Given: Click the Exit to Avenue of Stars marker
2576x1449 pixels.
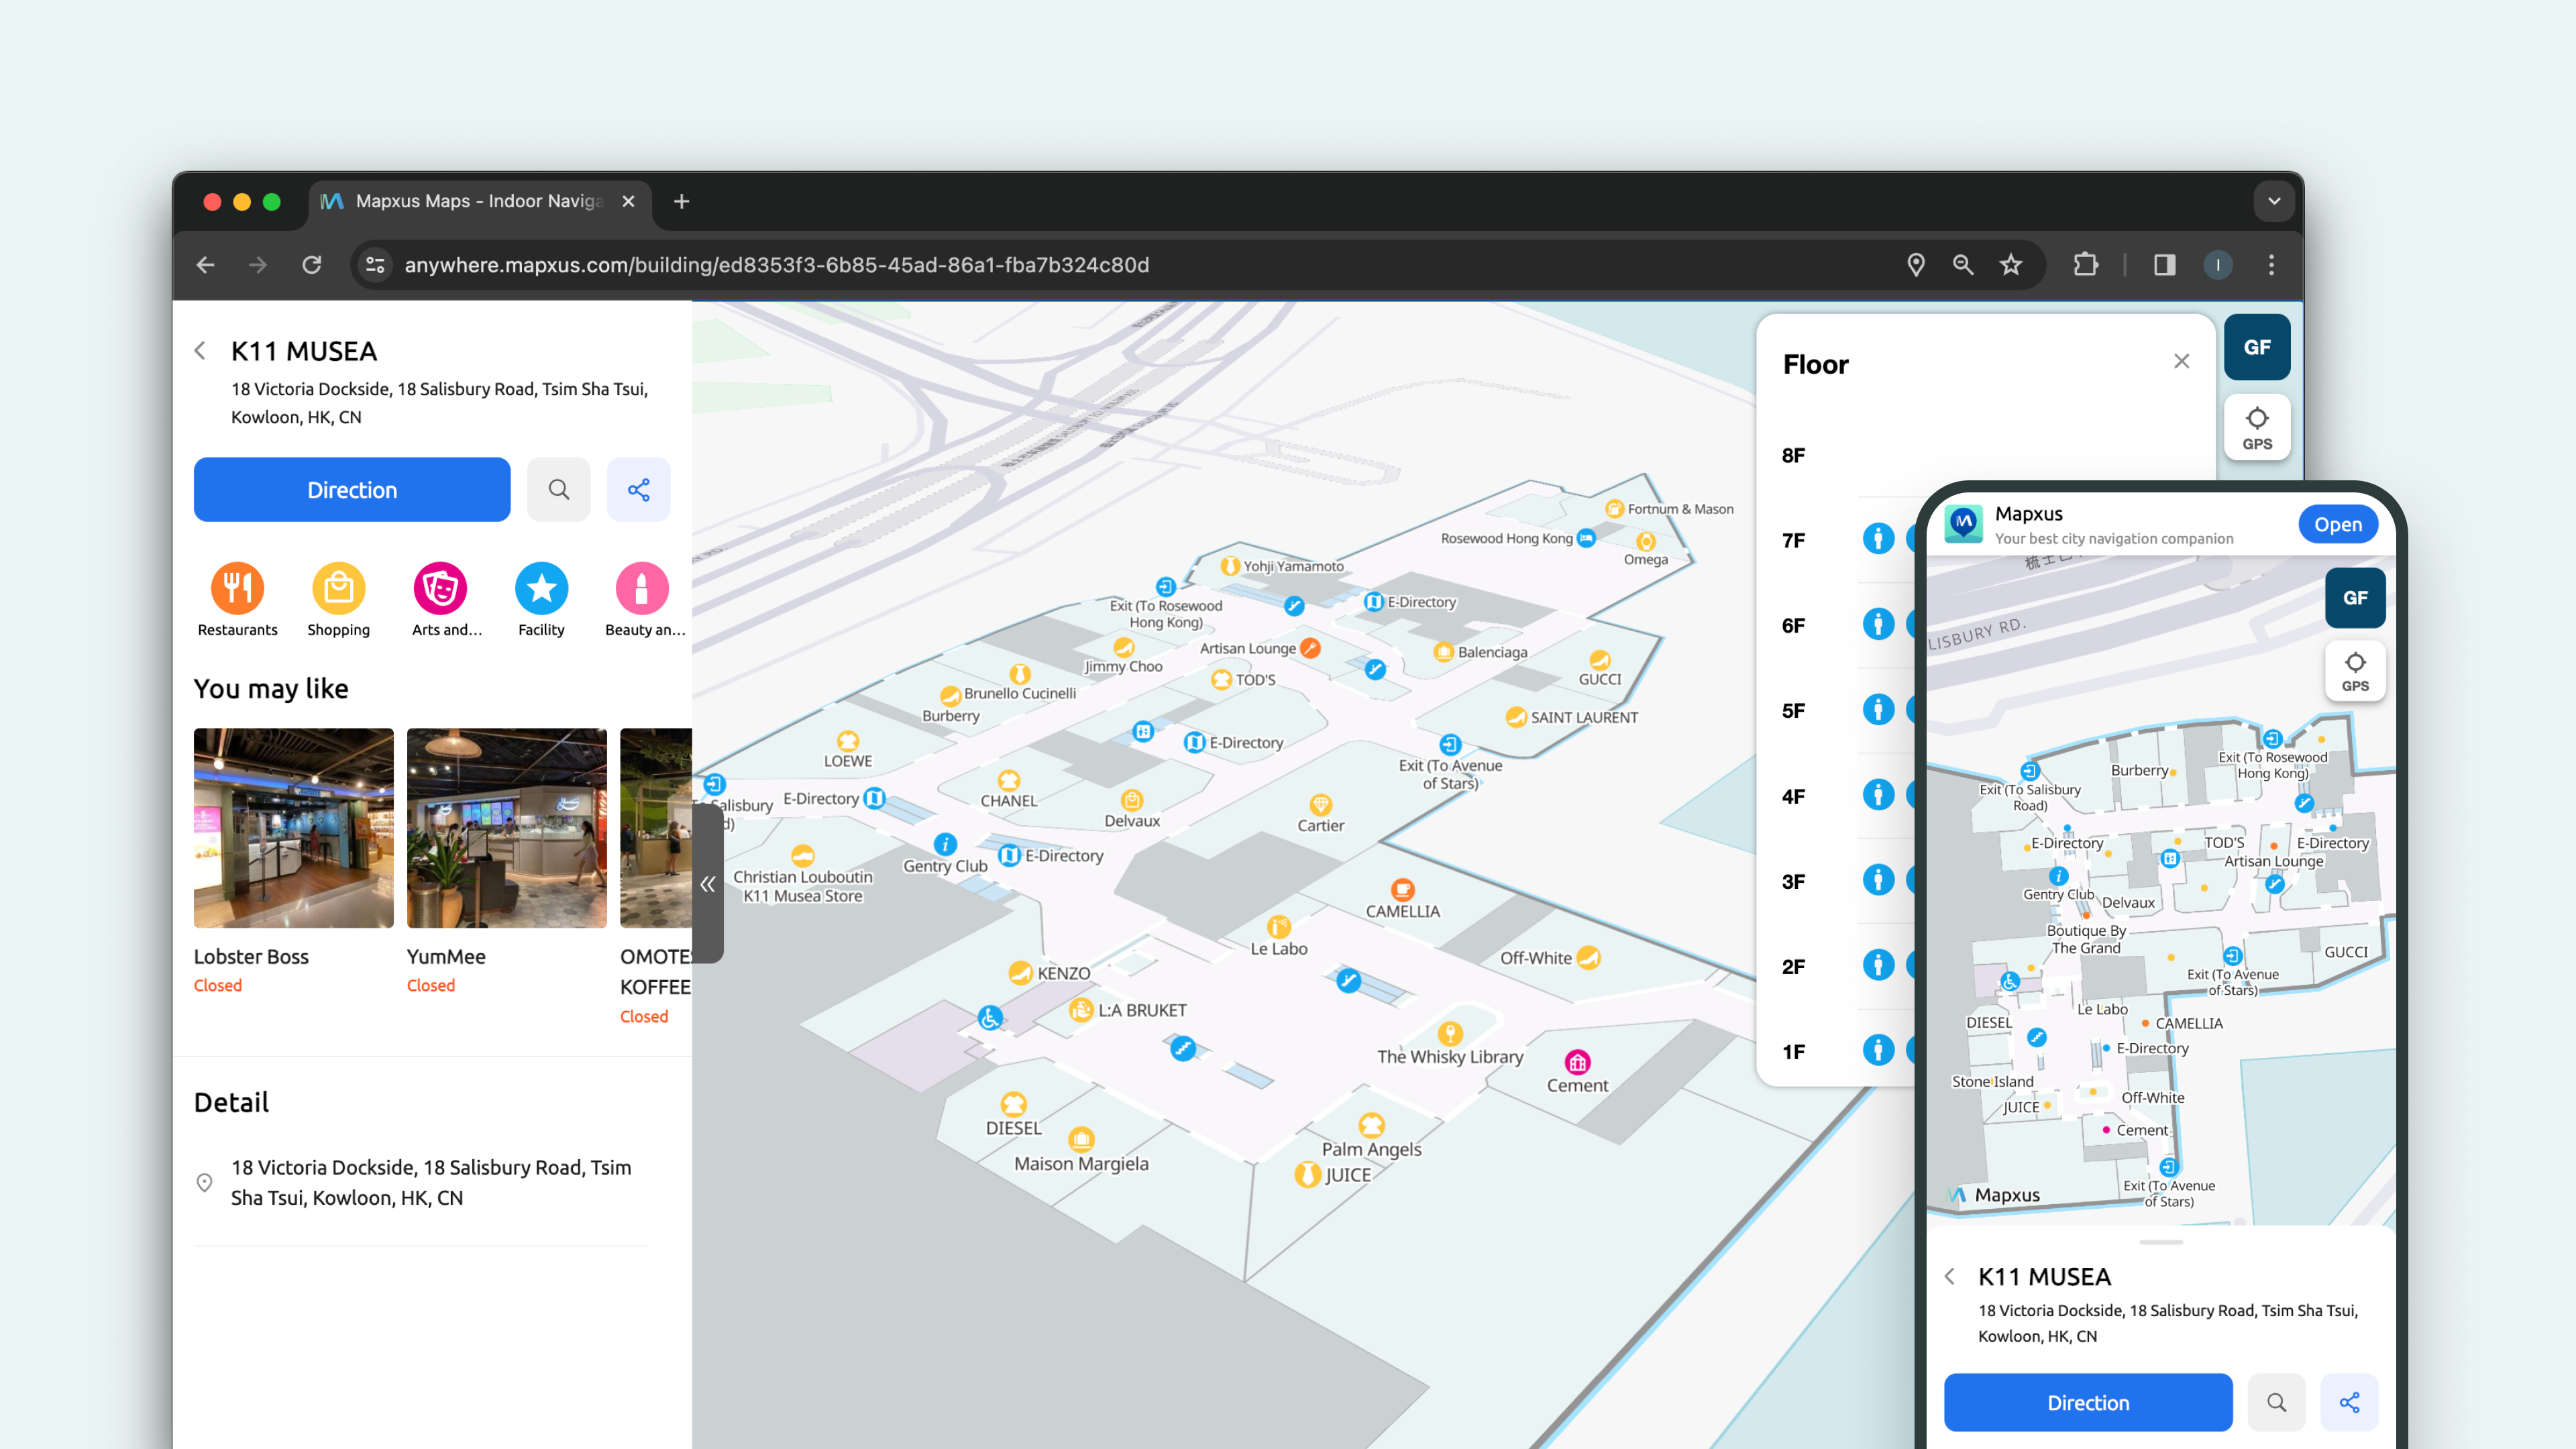Looking at the screenshot, I should tap(1450, 745).
